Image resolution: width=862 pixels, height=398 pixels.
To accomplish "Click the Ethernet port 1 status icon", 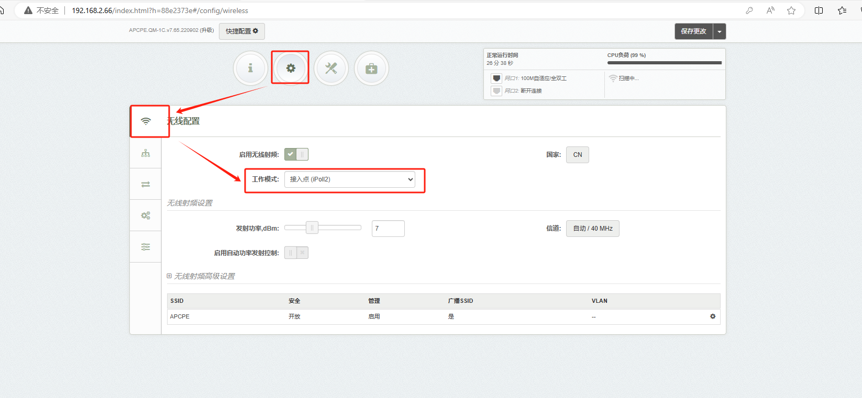I will (496, 78).
